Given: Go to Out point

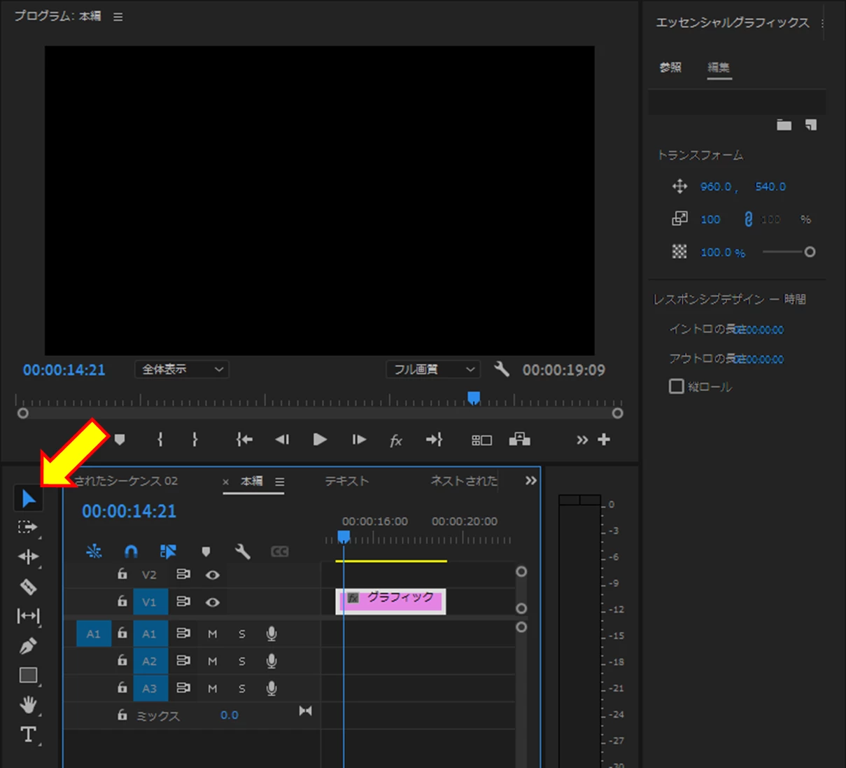Looking at the screenshot, I should (x=434, y=440).
